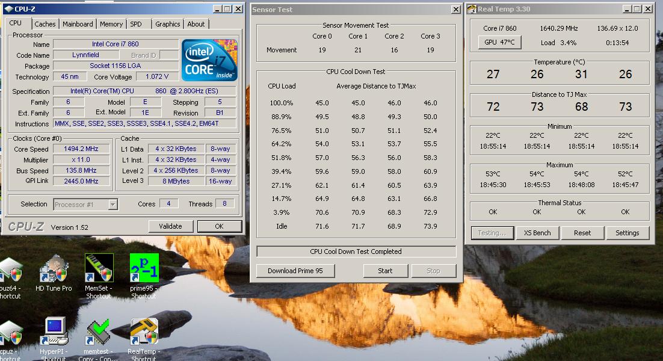Image resolution: width=663 pixels, height=361 pixels.
Task: Click the Validate button in CPU-Z
Action: (170, 226)
